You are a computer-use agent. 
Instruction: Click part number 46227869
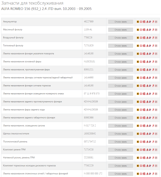coord(89,22)
